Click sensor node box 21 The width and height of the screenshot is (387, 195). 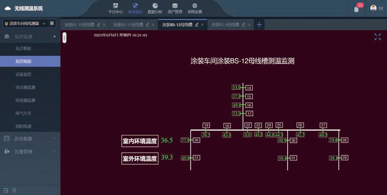point(196,158)
